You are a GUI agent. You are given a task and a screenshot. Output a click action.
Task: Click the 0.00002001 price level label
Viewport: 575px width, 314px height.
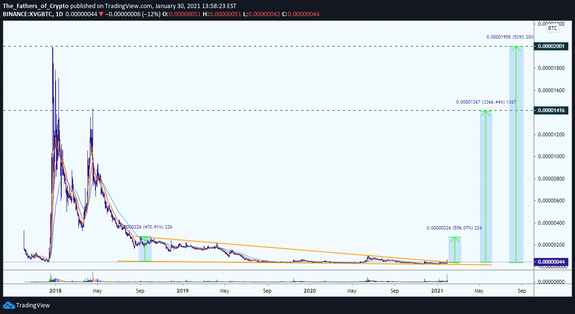[x=550, y=46]
